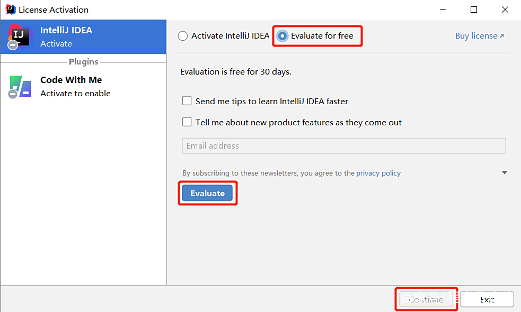Click the Exit button
Image resolution: width=521 pixels, height=312 pixels.
click(487, 299)
